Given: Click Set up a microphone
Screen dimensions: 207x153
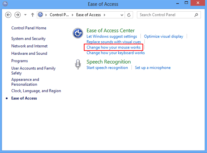Looking at the screenshot, I should [152, 68].
